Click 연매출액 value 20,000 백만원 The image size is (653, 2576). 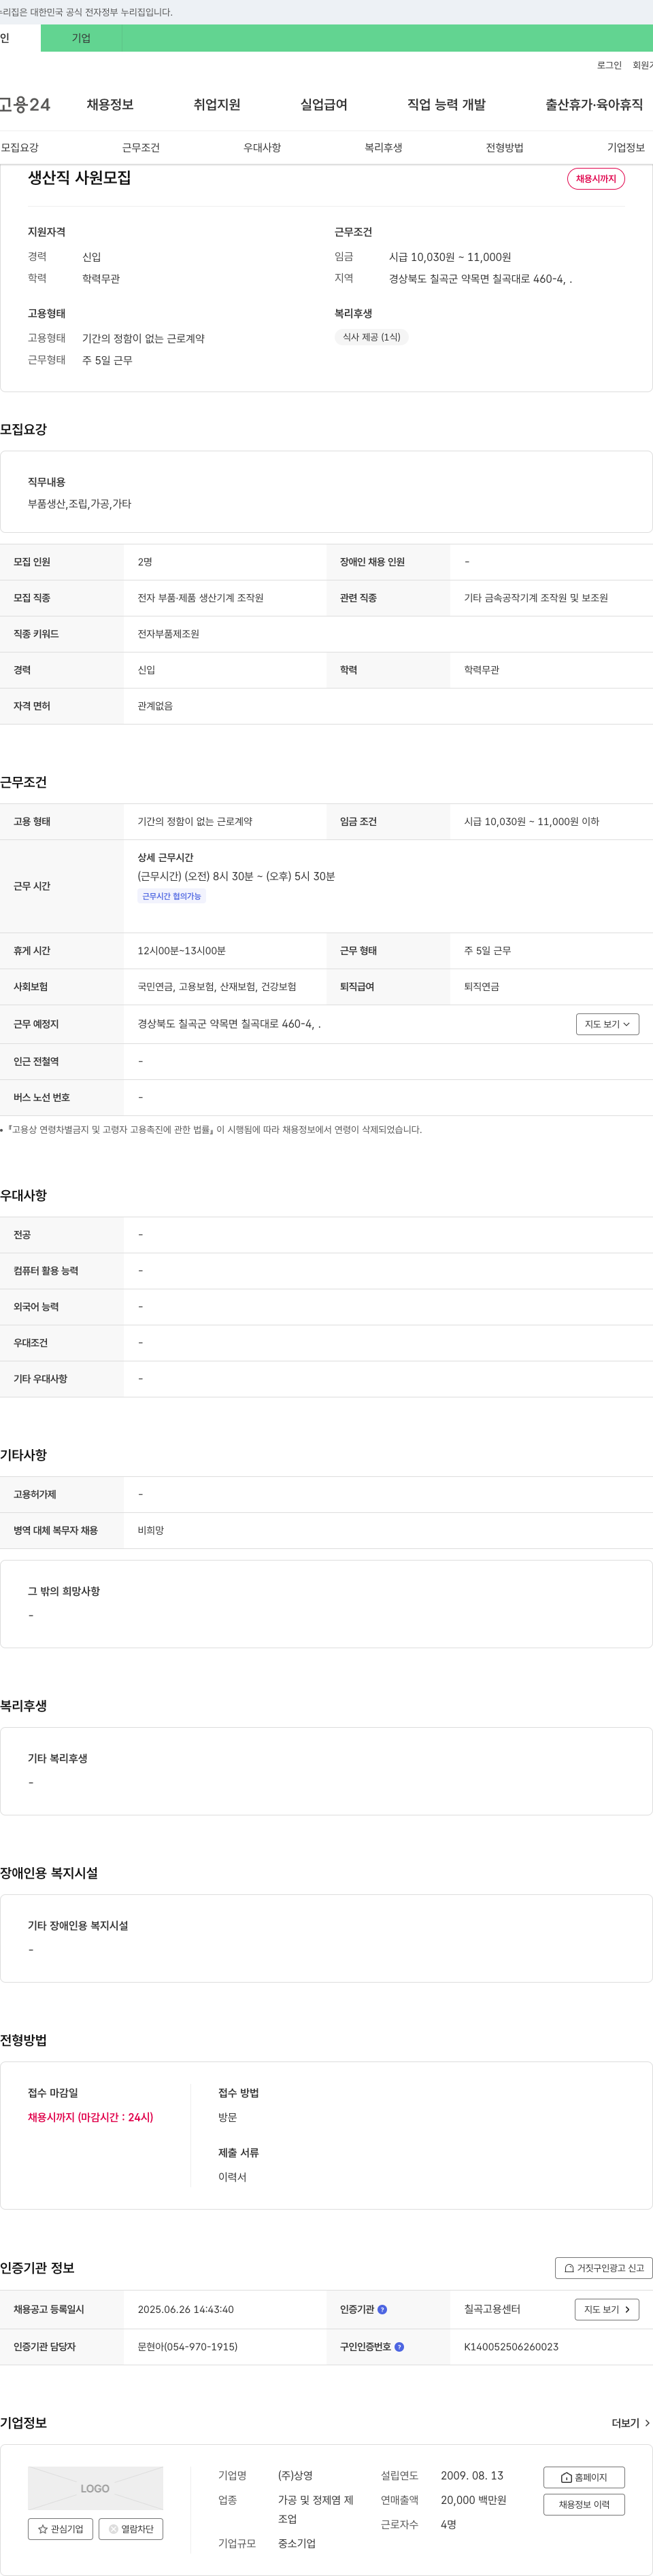473,2501
